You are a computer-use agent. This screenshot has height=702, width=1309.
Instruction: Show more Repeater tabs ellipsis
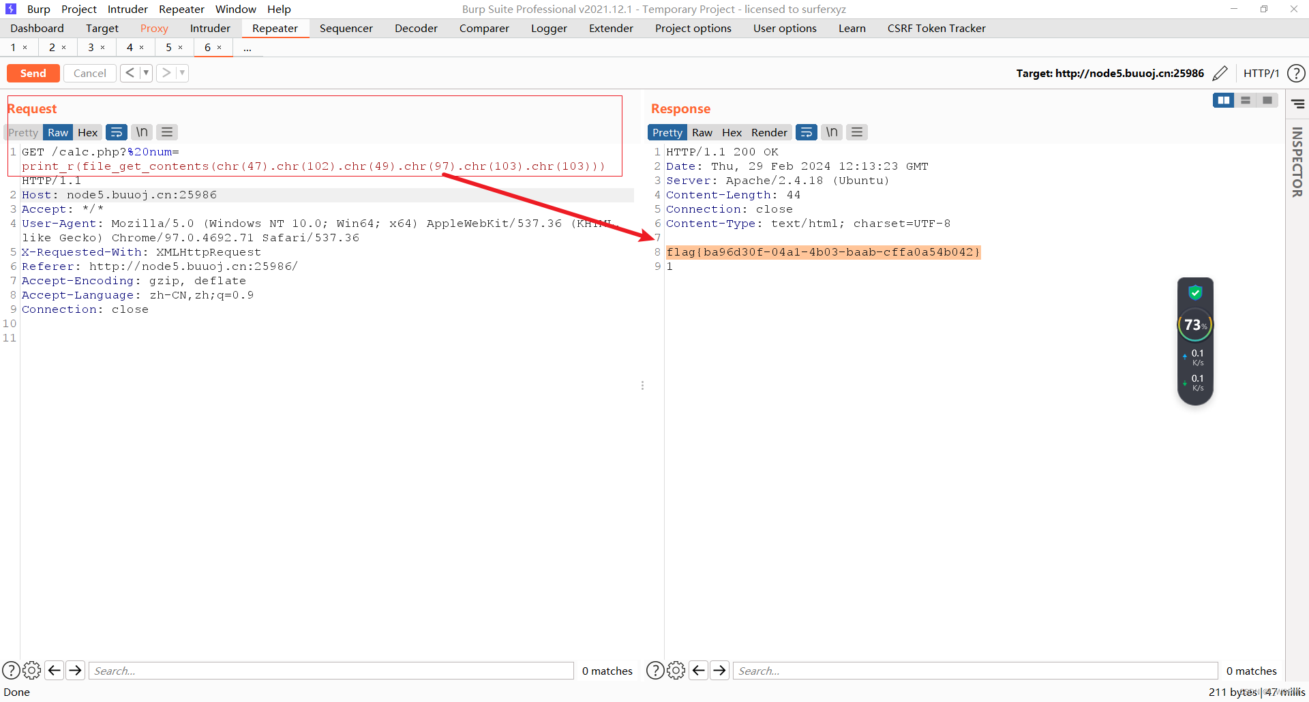pyautogui.click(x=247, y=48)
